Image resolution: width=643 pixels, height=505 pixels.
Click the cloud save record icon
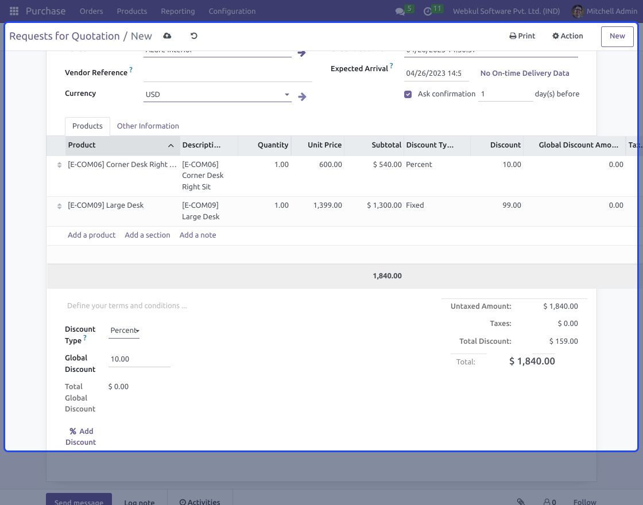click(167, 36)
